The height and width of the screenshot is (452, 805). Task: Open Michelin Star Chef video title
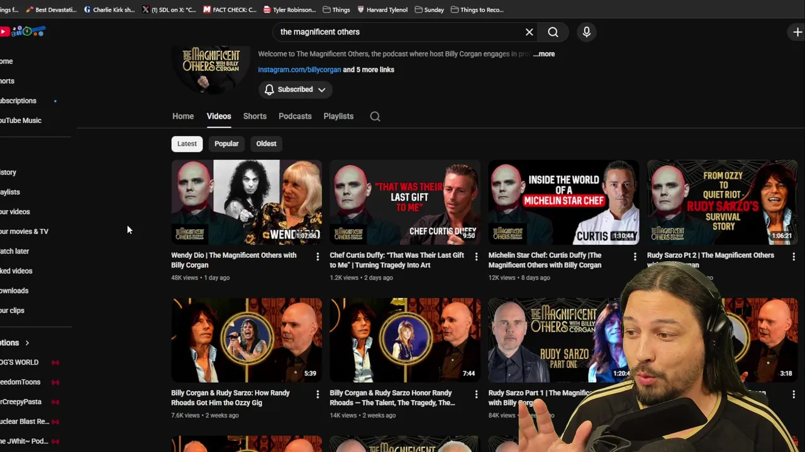point(545,260)
